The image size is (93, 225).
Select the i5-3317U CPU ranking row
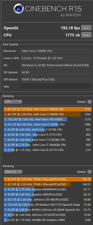pyautogui.click(x=48, y=150)
